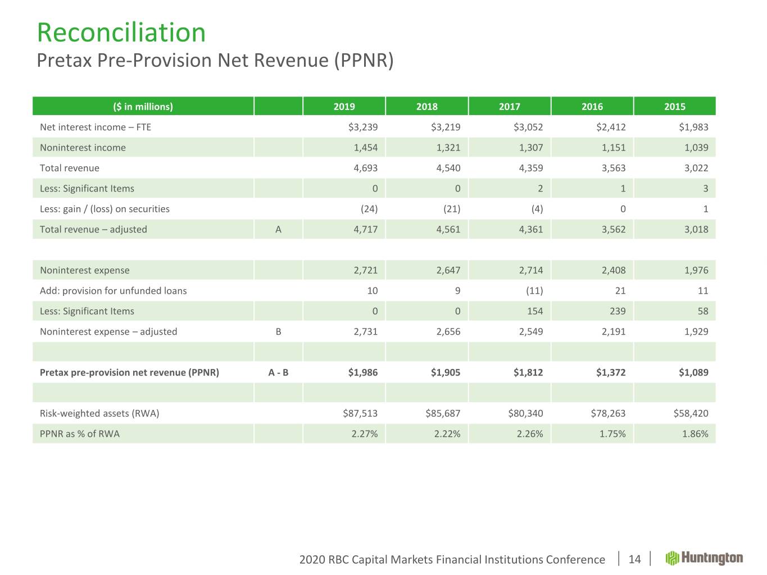Viewport: 767px width, 575px height.
Task: Click the 2018 PPNR percentage 2.22%
Action: (447, 433)
